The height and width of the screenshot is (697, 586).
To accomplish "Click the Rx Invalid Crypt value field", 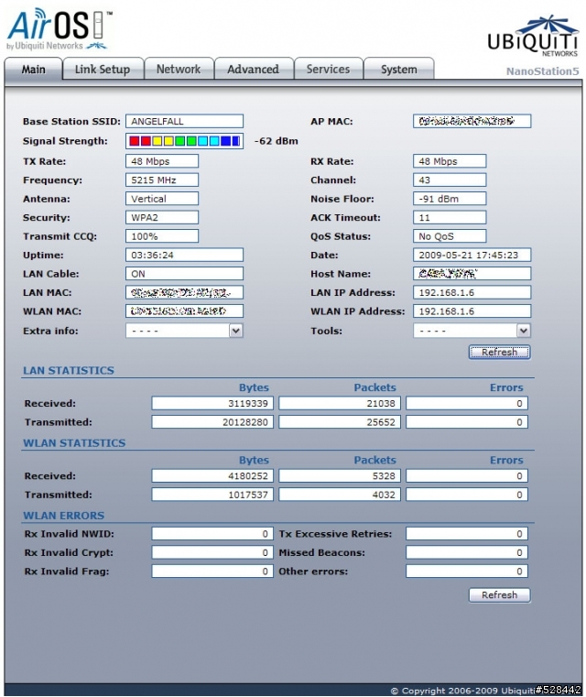I will tap(212, 552).
